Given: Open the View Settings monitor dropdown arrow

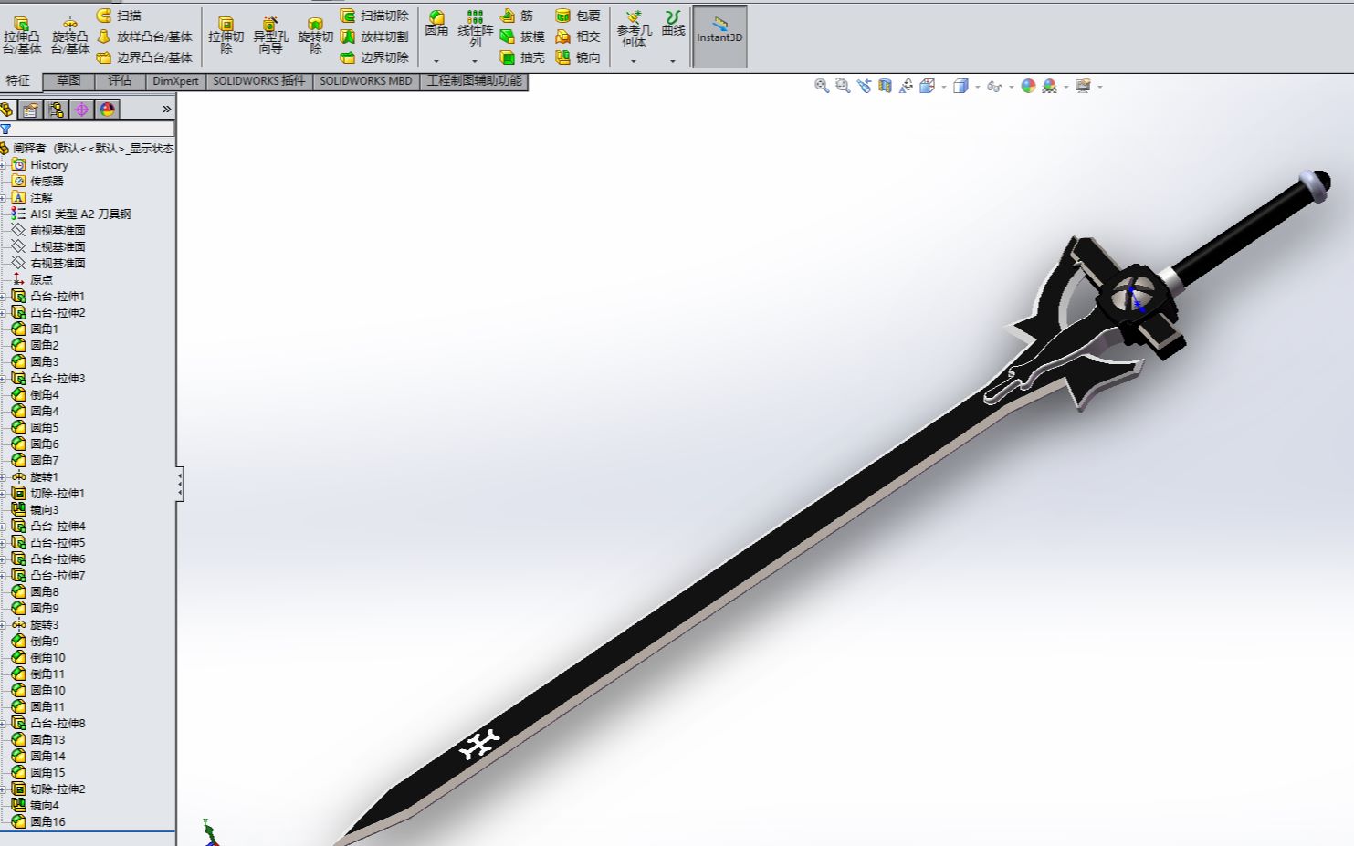Looking at the screenshot, I should 1100,87.
